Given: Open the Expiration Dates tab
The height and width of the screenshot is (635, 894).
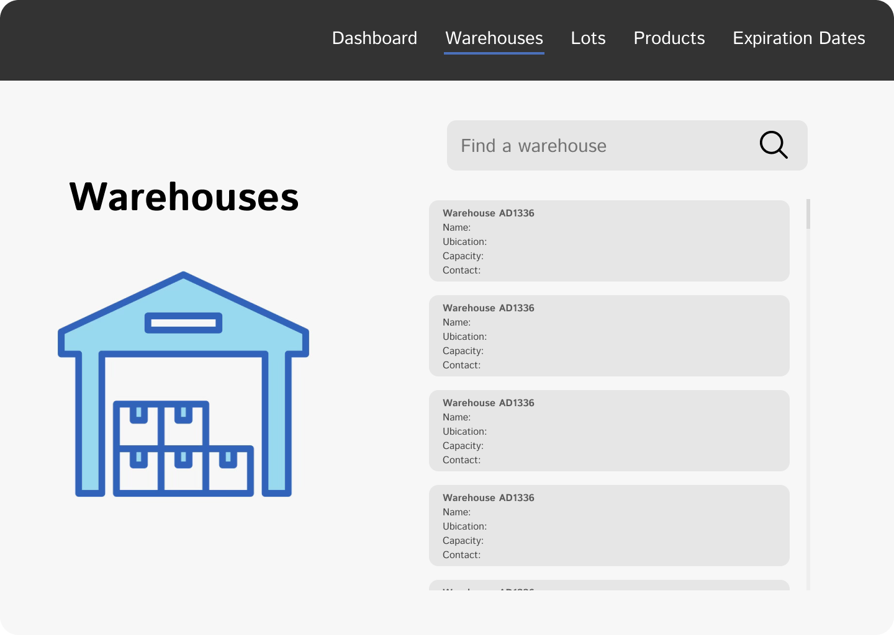Looking at the screenshot, I should coord(799,38).
